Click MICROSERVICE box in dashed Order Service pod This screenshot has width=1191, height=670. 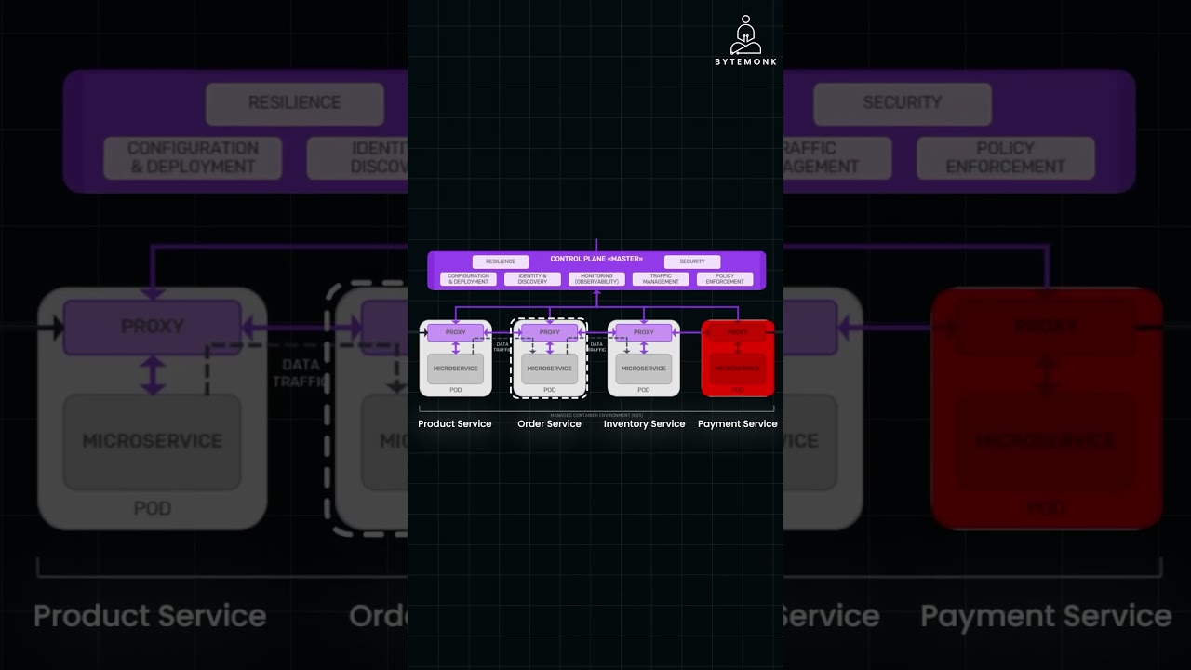tap(550, 368)
